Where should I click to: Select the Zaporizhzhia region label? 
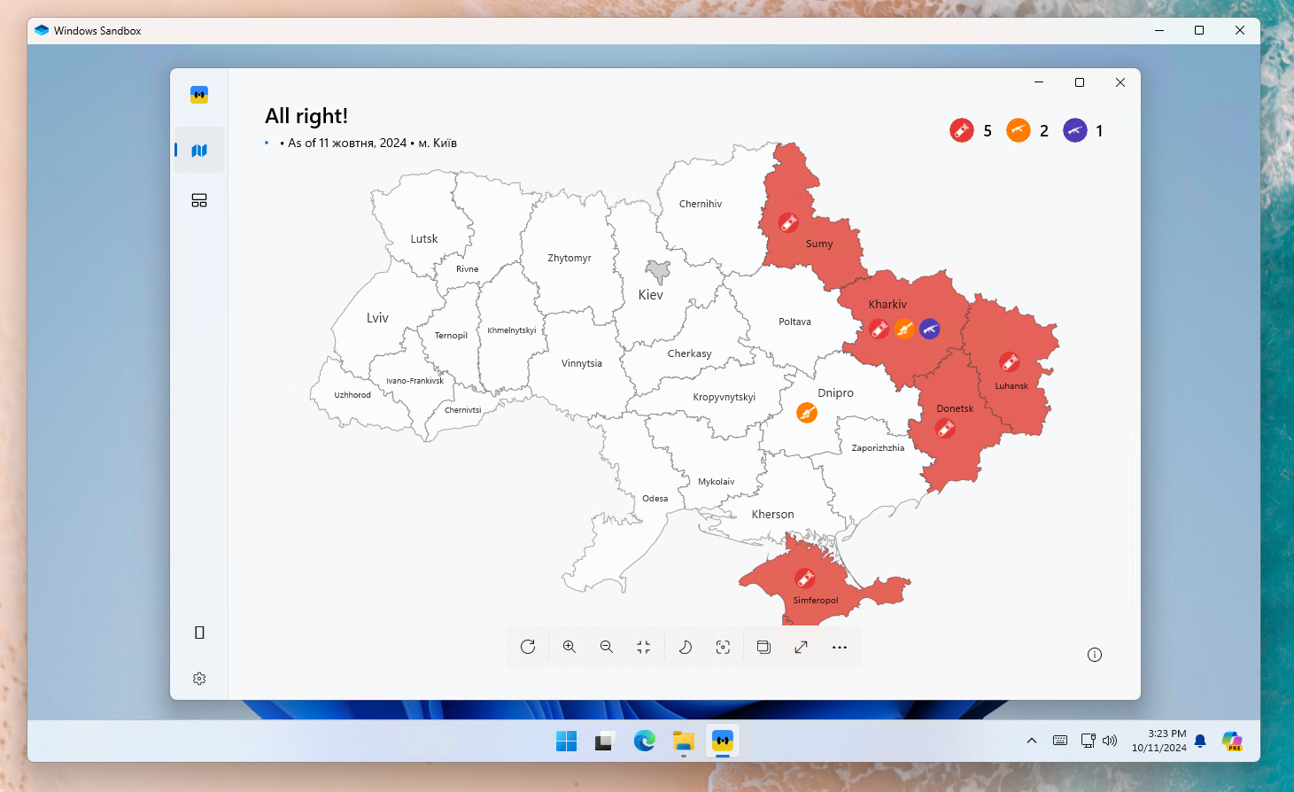point(879,448)
